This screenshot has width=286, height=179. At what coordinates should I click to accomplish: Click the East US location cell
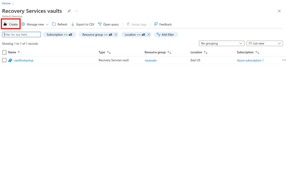click(x=195, y=60)
